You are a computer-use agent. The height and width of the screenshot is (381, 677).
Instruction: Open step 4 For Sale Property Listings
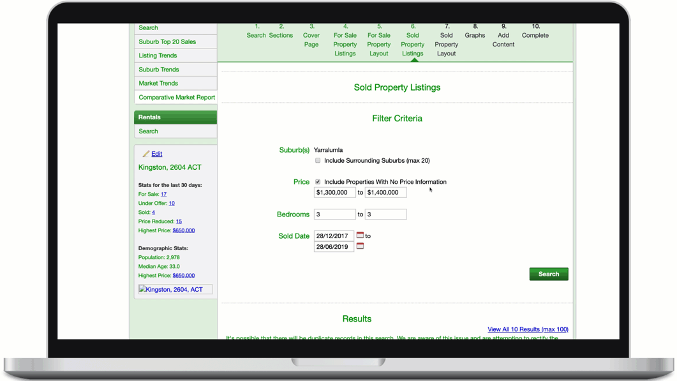tap(345, 40)
